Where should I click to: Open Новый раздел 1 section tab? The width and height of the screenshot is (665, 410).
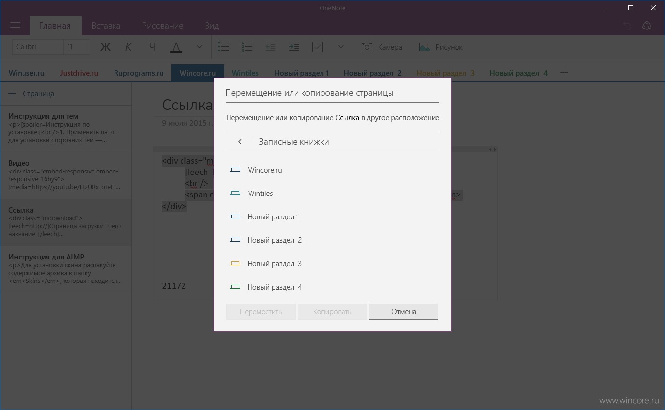[301, 73]
